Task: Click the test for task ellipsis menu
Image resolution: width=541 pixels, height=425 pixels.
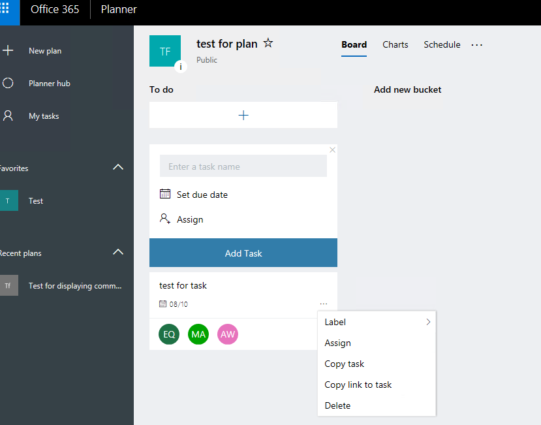Action: [323, 304]
